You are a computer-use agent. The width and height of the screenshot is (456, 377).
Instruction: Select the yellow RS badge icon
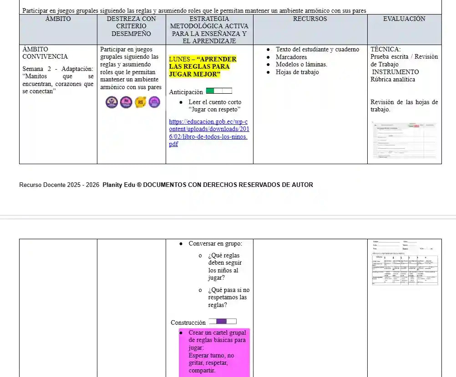[140, 102]
